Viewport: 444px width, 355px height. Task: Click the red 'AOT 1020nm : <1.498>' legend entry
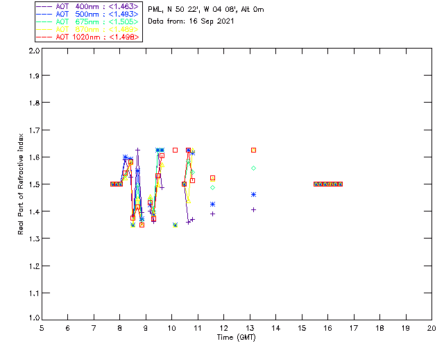87,37
